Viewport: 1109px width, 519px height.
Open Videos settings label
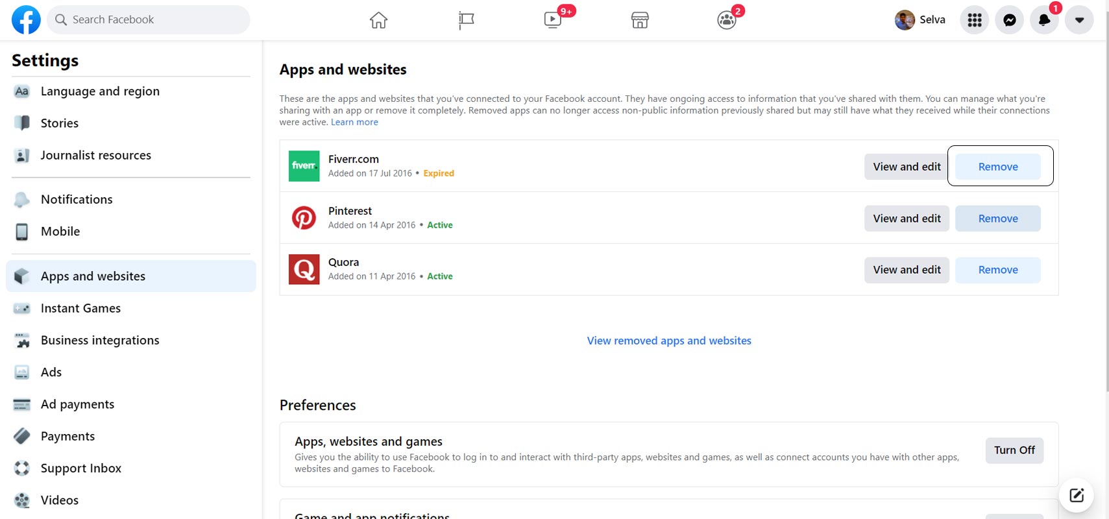[x=60, y=500]
